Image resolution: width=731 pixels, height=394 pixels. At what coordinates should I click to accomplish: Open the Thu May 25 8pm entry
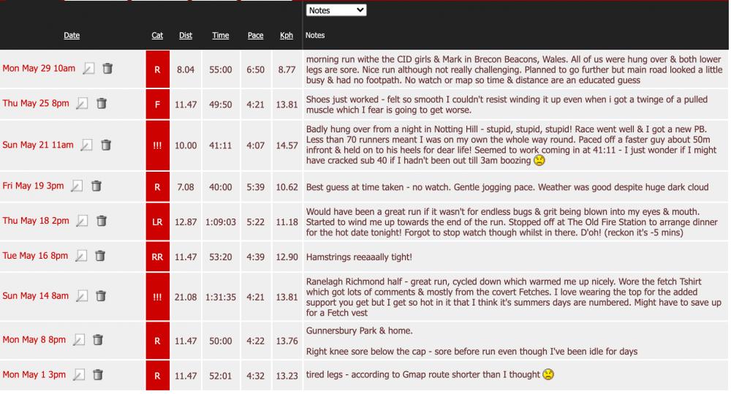(36, 103)
